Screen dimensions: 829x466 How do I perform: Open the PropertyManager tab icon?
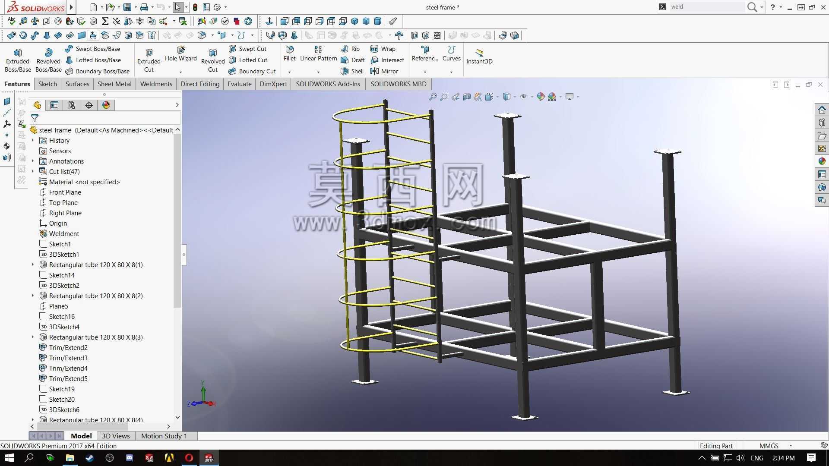point(54,105)
